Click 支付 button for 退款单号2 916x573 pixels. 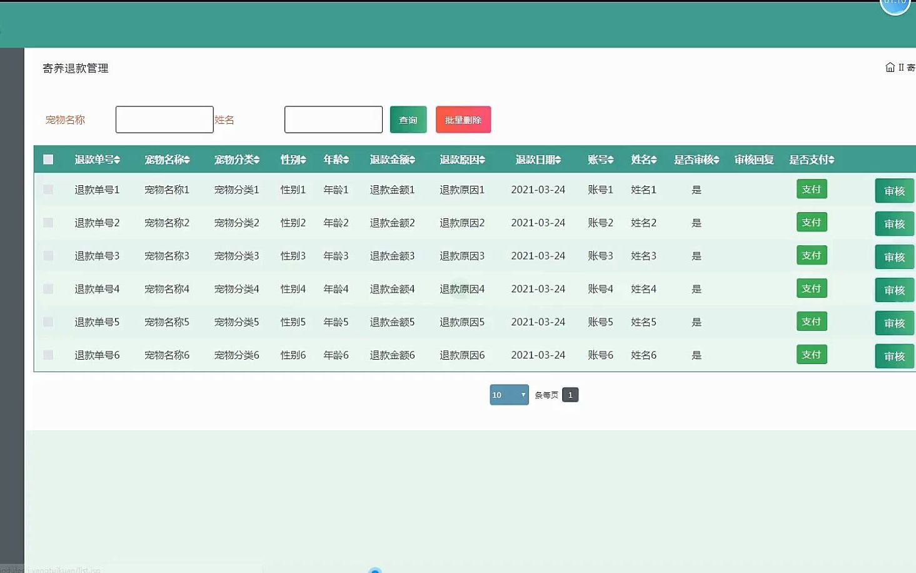[812, 222]
